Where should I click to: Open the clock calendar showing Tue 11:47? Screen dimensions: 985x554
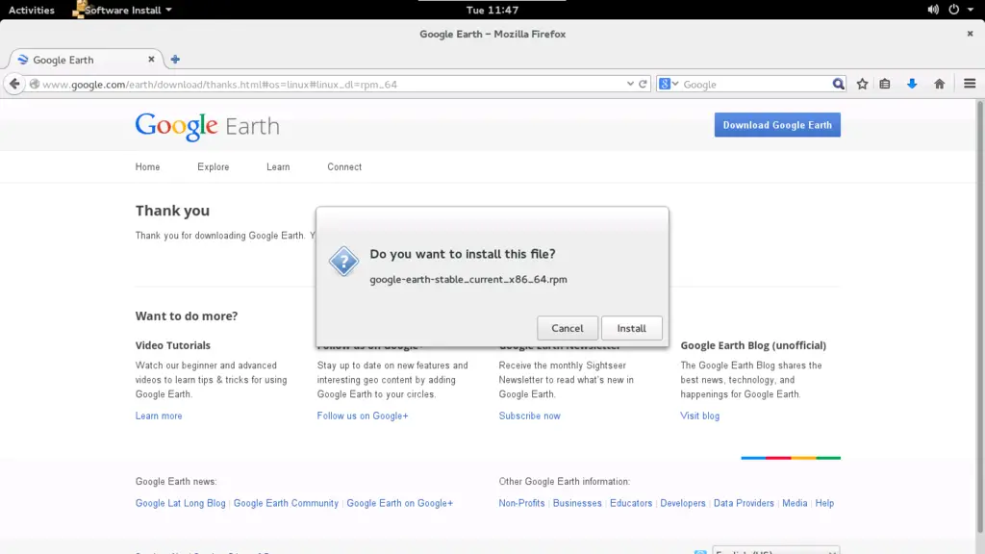(x=492, y=10)
